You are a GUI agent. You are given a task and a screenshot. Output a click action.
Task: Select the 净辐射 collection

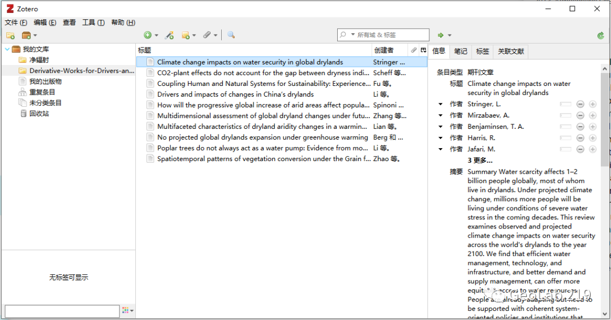point(39,60)
